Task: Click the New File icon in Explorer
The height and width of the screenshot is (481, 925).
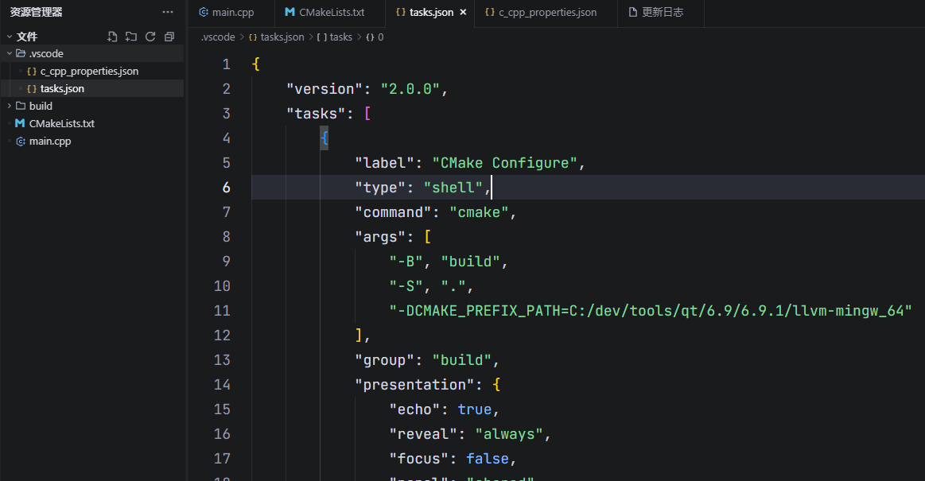Action: [111, 36]
